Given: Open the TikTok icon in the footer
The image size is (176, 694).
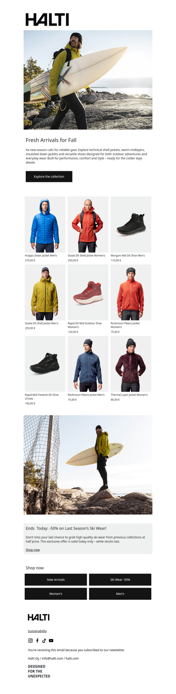Looking at the screenshot, I should click(x=44, y=640).
